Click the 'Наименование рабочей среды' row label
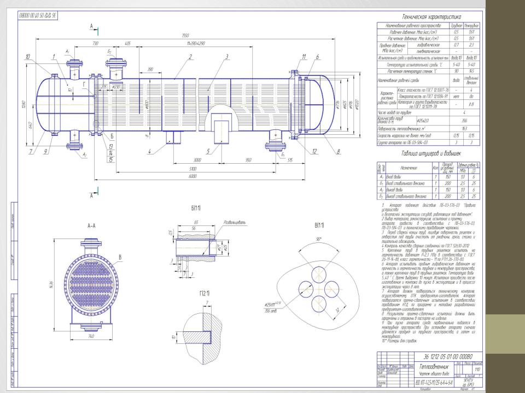Screen dimensions: 525x393 pos(399,80)
